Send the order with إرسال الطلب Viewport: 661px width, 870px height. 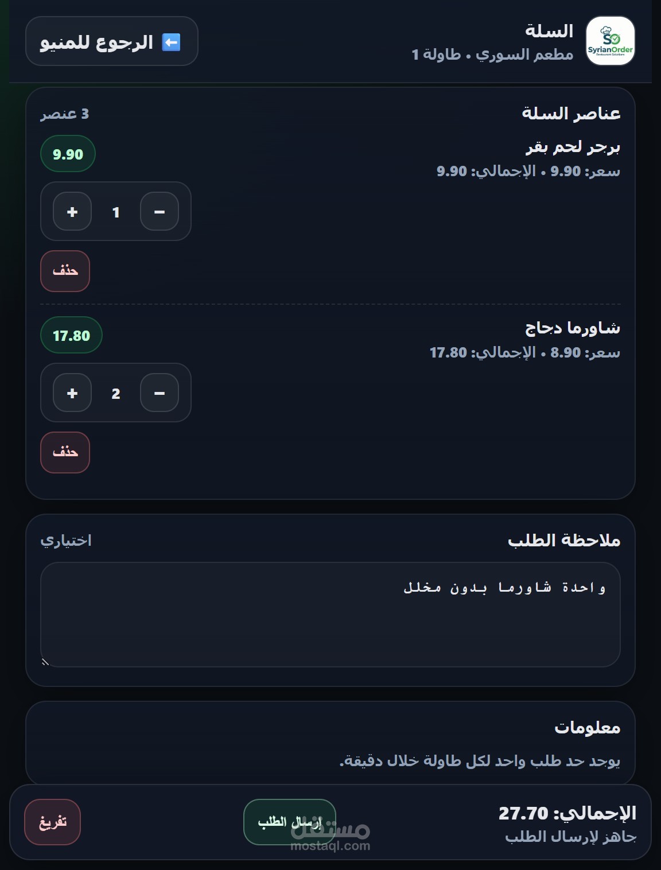click(x=290, y=822)
